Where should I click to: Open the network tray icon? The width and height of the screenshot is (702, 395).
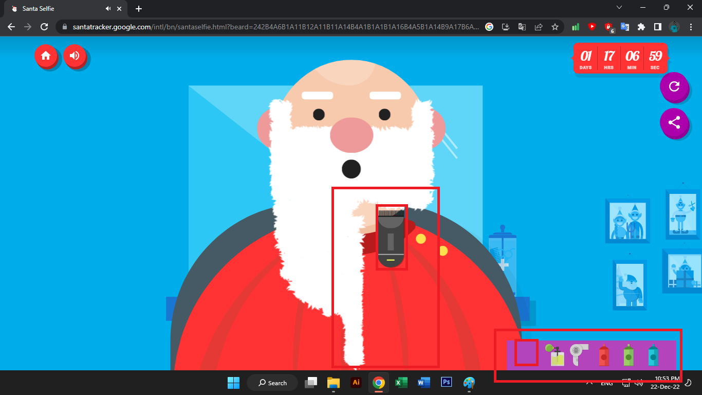coord(626,383)
